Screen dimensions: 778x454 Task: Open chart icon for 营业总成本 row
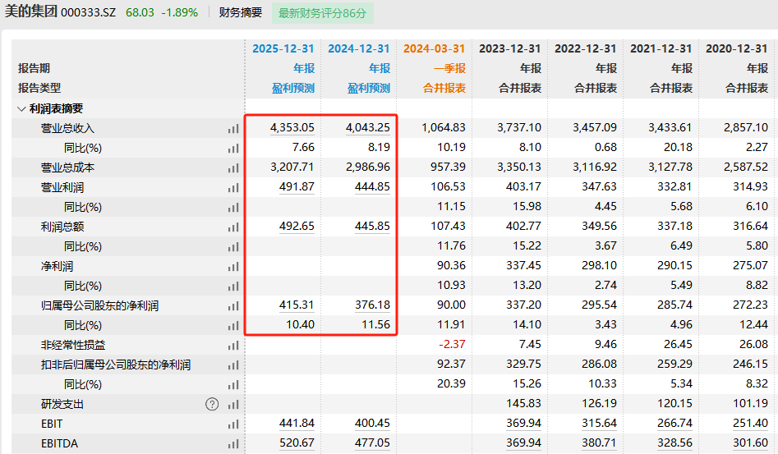pos(233,168)
